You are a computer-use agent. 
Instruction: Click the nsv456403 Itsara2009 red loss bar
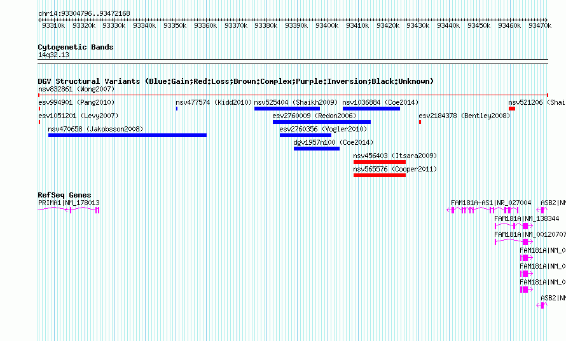pos(380,162)
